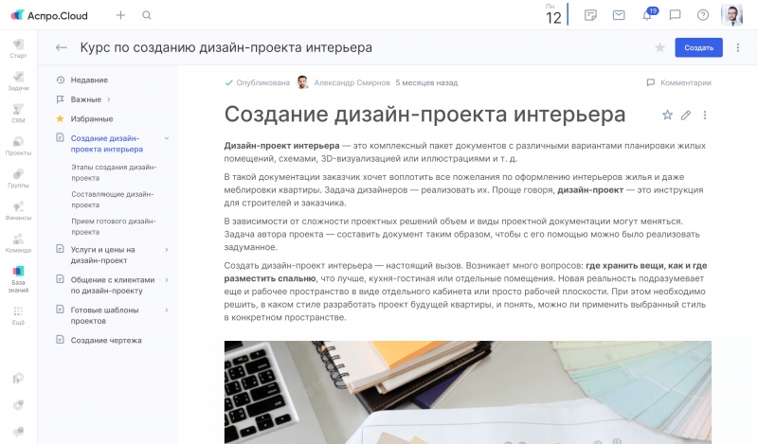Add article to favorites star
This screenshot has width=758, height=444.
(667, 115)
